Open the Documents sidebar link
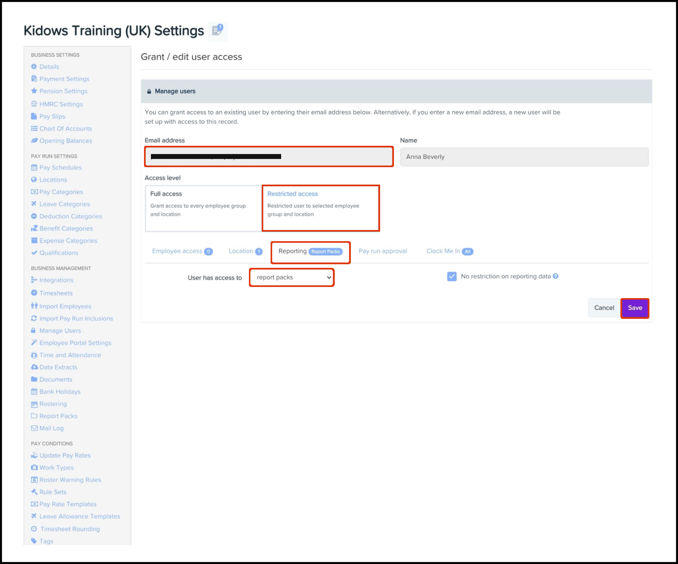The height and width of the screenshot is (564, 678). pyautogui.click(x=56, y=379)
